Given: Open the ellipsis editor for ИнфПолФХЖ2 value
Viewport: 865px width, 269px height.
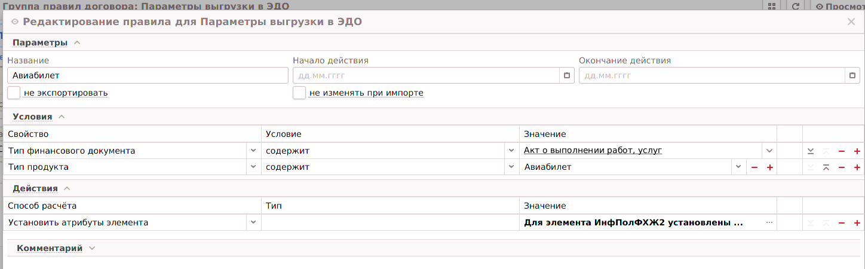Looking at the screenshot, I should 769,223.
